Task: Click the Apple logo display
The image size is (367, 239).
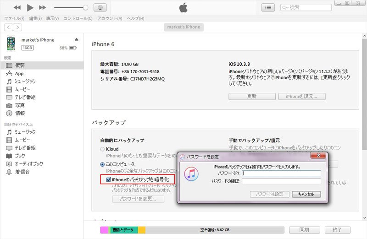Action: (x=183, y=7)
